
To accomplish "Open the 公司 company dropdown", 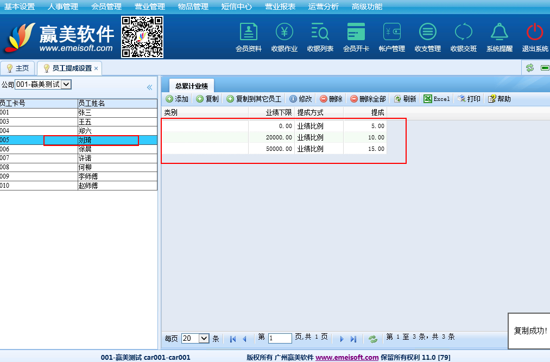I will point(43,84).
